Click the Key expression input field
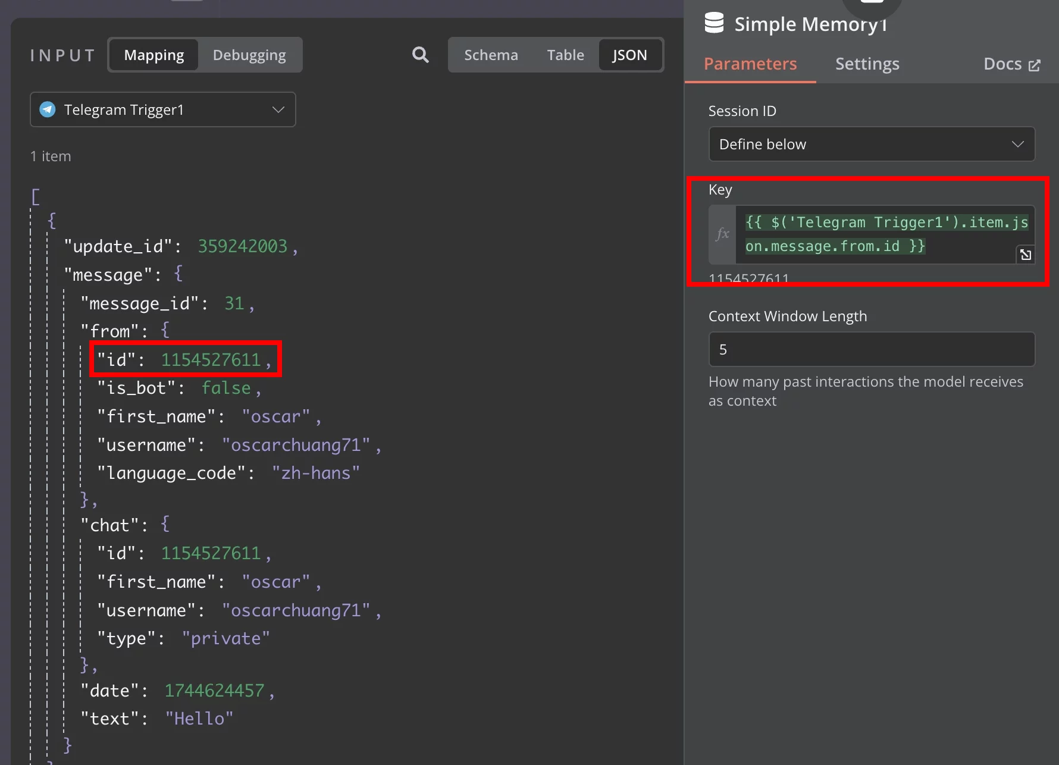1059x765 pixels. coord(885,234)
